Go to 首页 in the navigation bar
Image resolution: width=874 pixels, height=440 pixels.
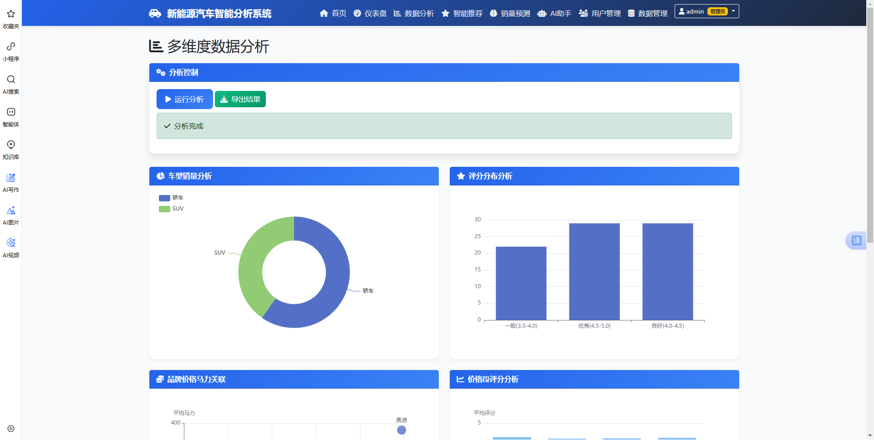pos(333,14)
